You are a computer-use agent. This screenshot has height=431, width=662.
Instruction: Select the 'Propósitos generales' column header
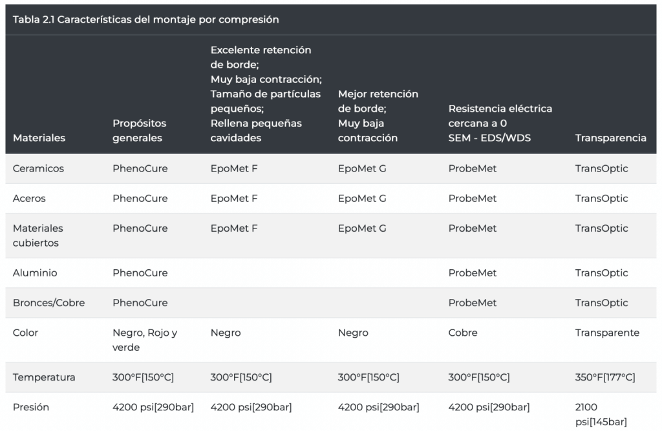click(140, 131)
